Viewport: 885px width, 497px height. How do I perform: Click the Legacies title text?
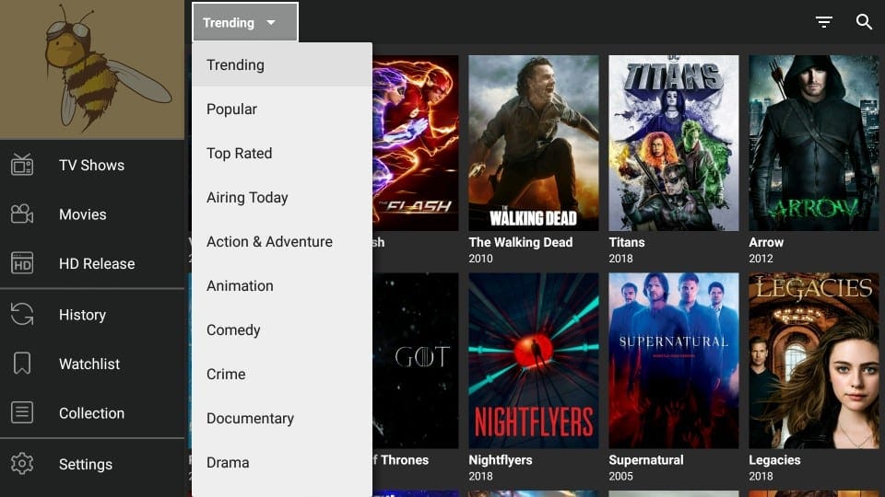tap(774, 460)
